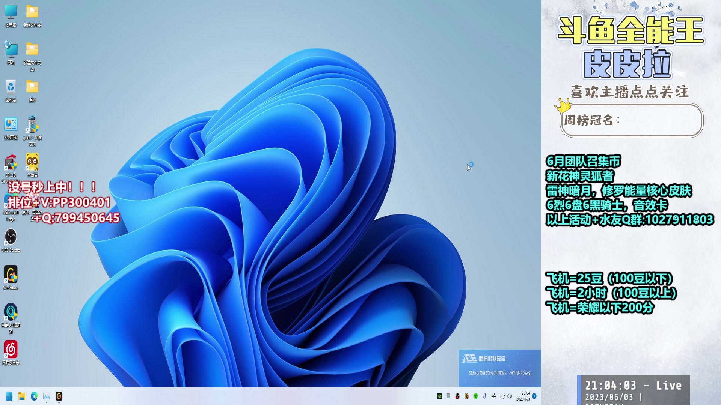Open File Explorer from the taskbar

click(x=22, y=396)
